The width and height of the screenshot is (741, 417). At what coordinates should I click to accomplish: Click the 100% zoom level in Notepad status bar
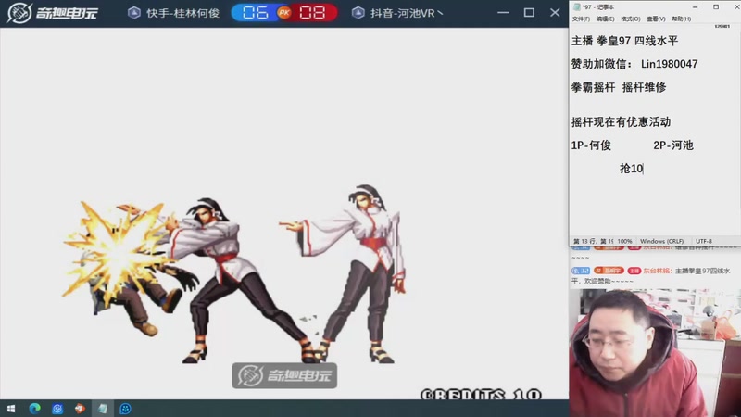point(624,241)
